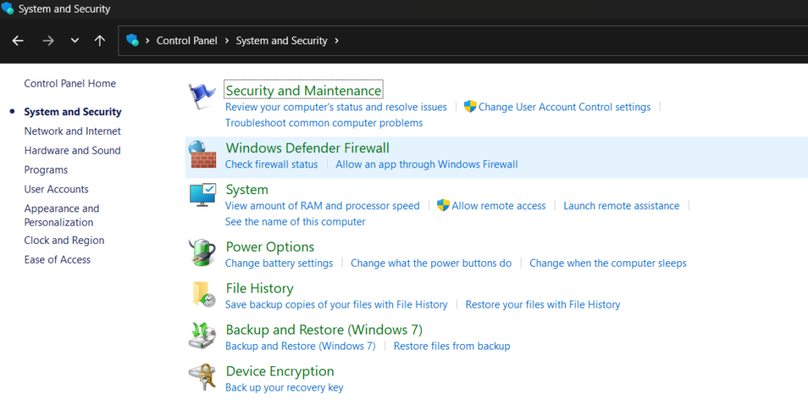Click the Device Encryption padlock keys icon
808x400 pixels.
pos(202,378)
